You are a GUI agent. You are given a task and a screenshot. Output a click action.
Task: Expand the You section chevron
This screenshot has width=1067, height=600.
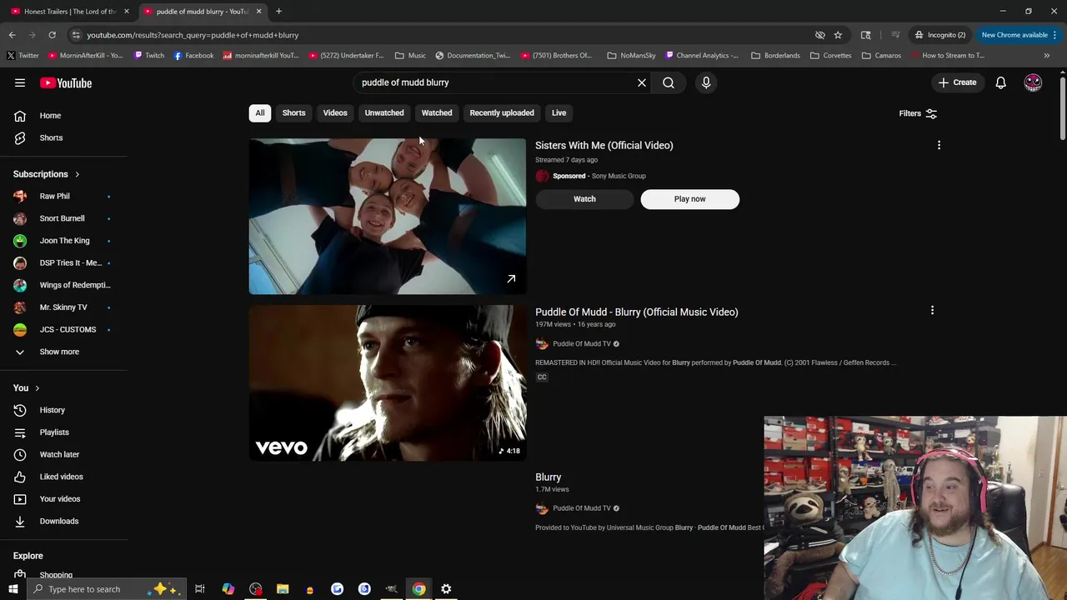[37, 388]
